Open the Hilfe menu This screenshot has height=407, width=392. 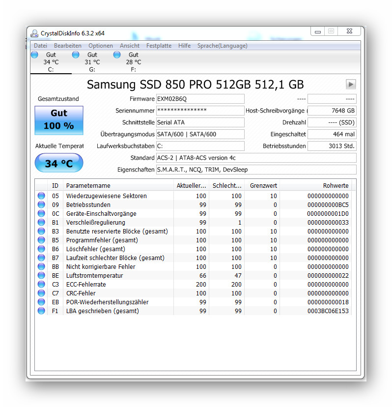pos(184,46)
